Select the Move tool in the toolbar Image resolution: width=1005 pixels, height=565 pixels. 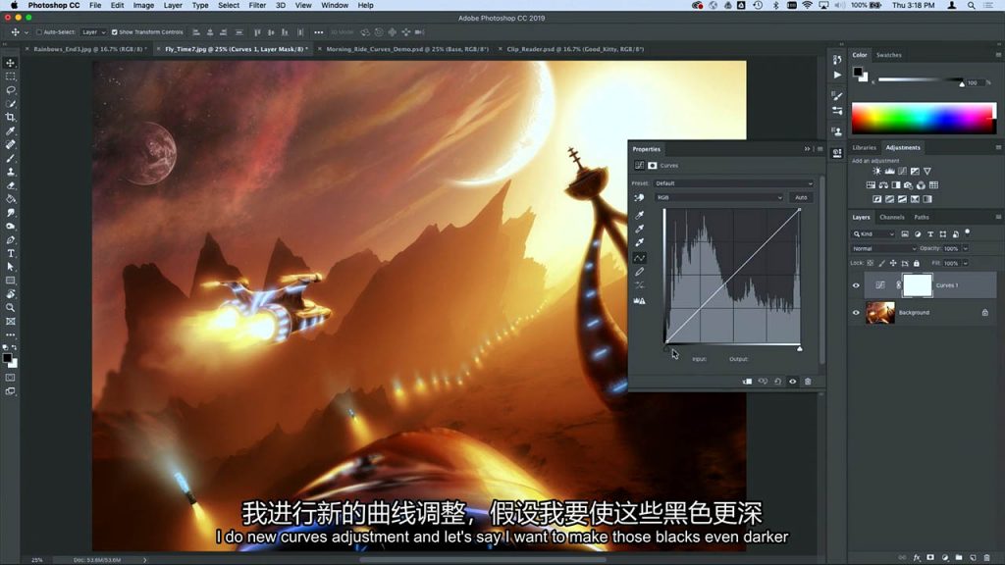[x=10, y=63]
